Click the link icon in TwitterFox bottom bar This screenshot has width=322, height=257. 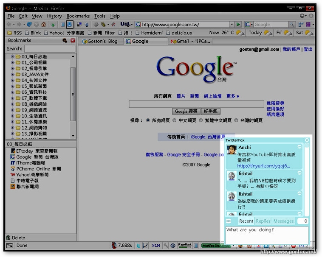click(229, 221)
